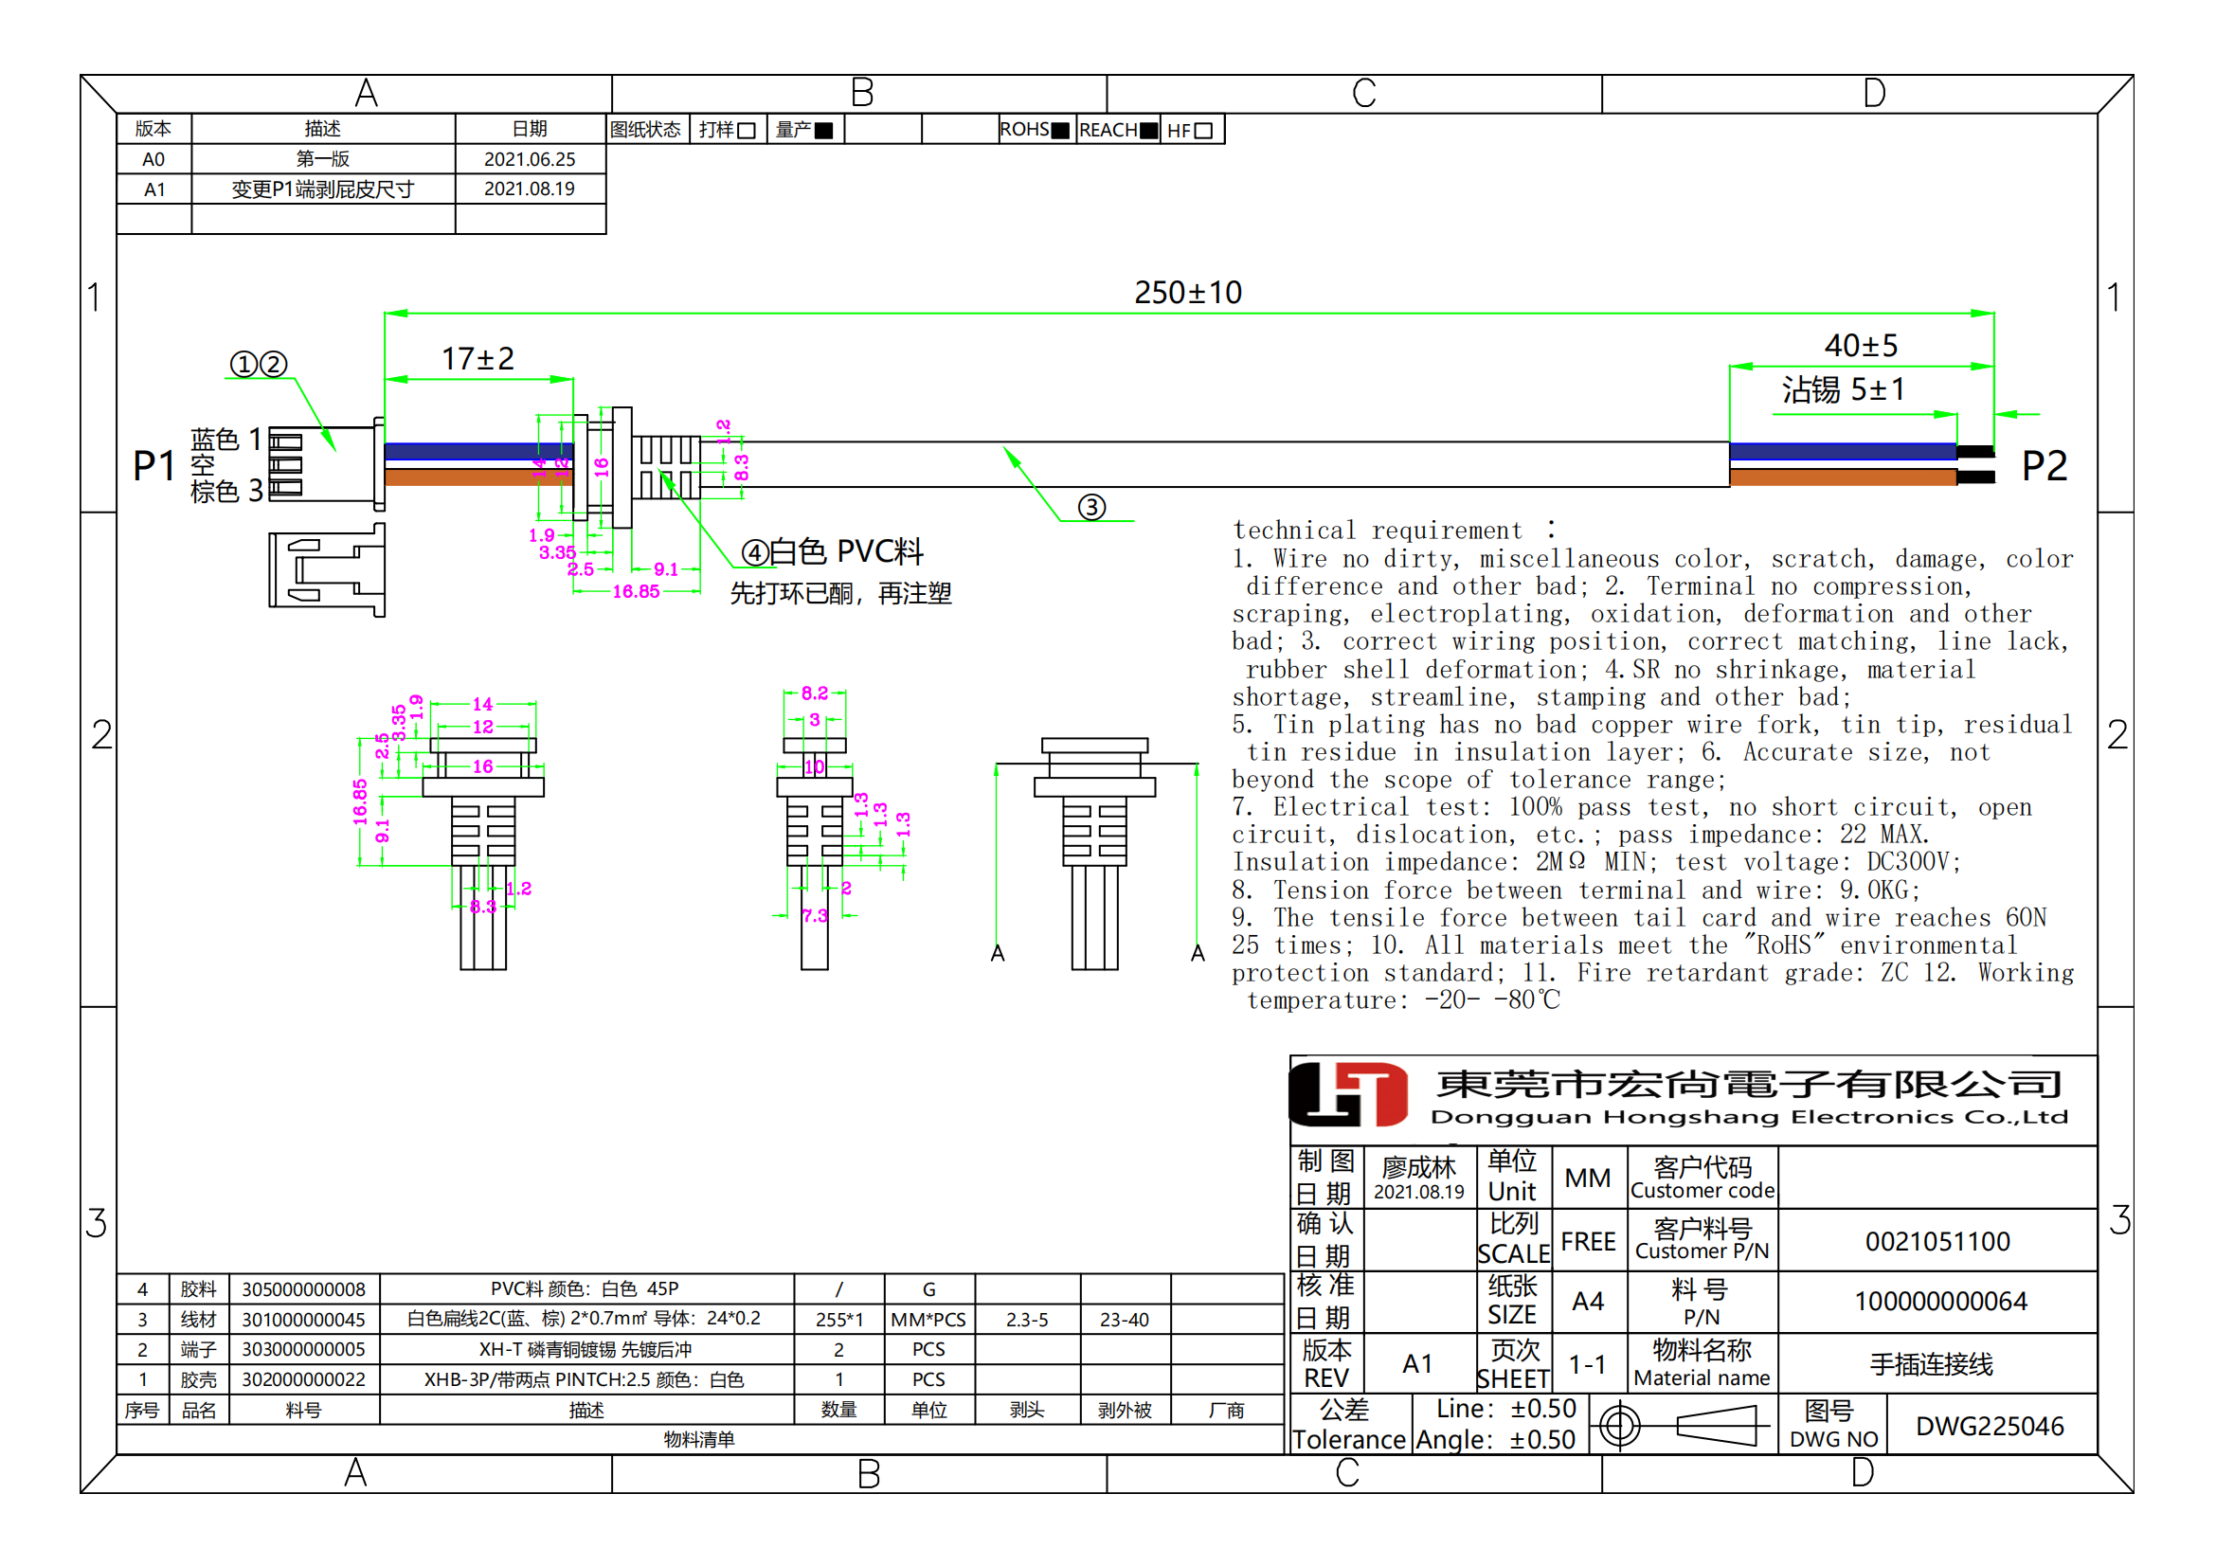2216x1566 pixels.
Task: Click the 23-40 outer strip cell
Action: click(1125, 1319)
